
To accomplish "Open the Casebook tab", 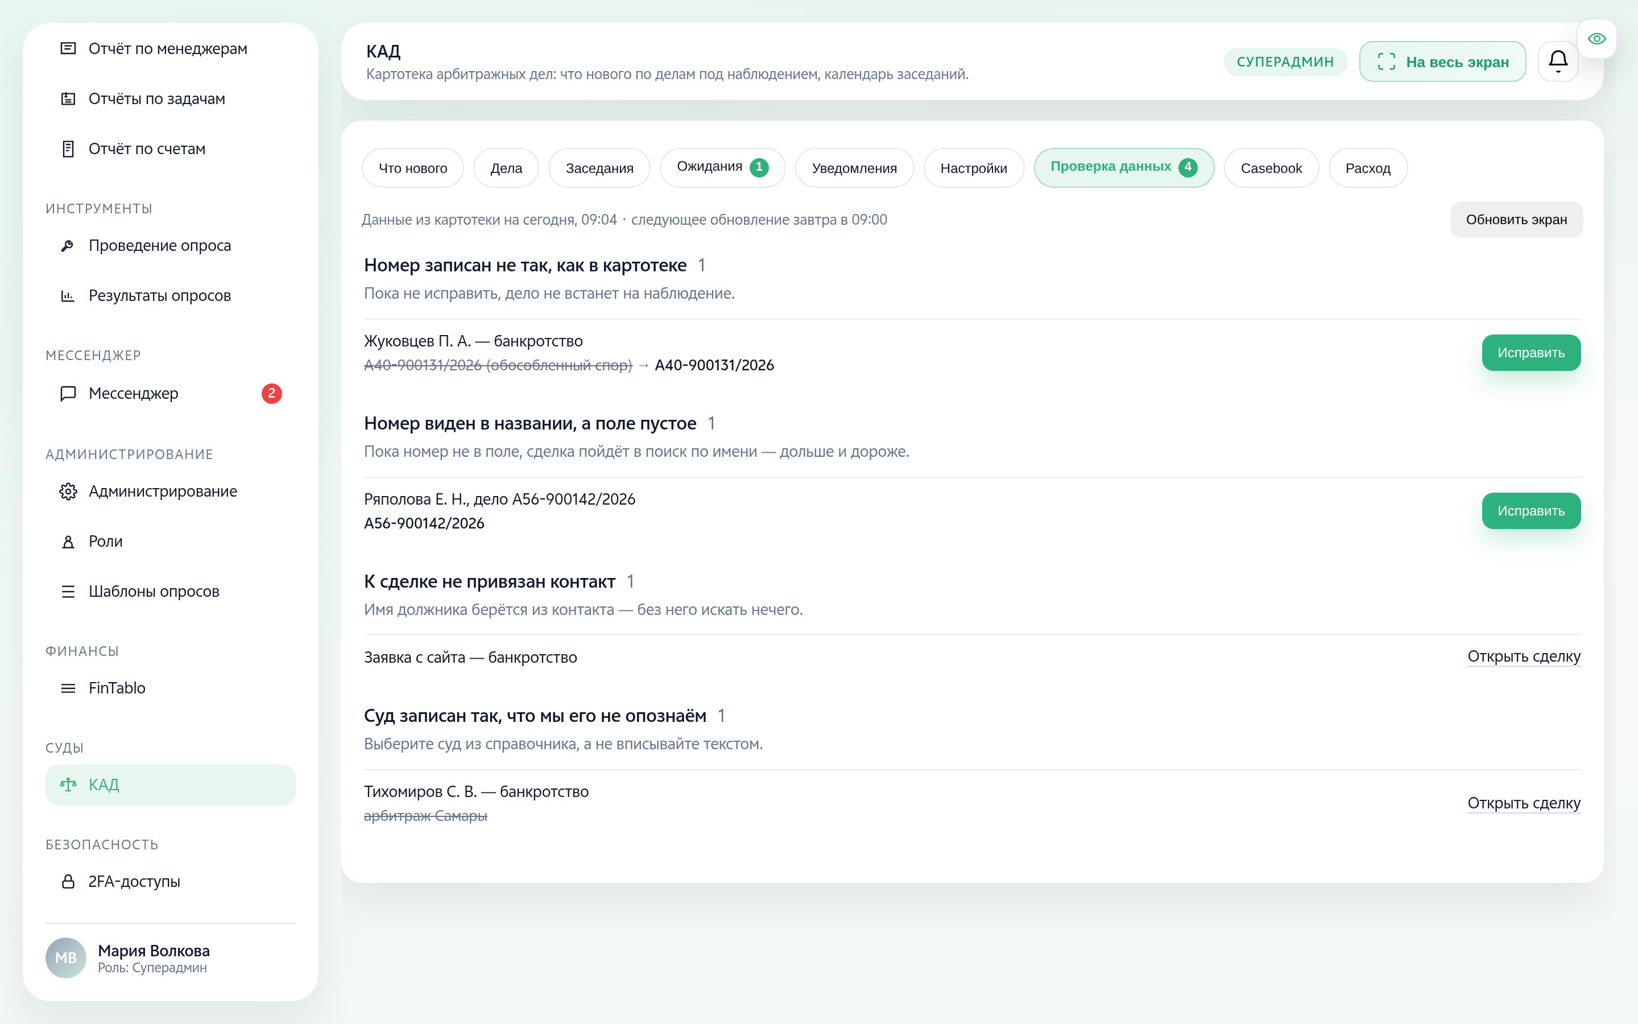I will (1271, 168).
